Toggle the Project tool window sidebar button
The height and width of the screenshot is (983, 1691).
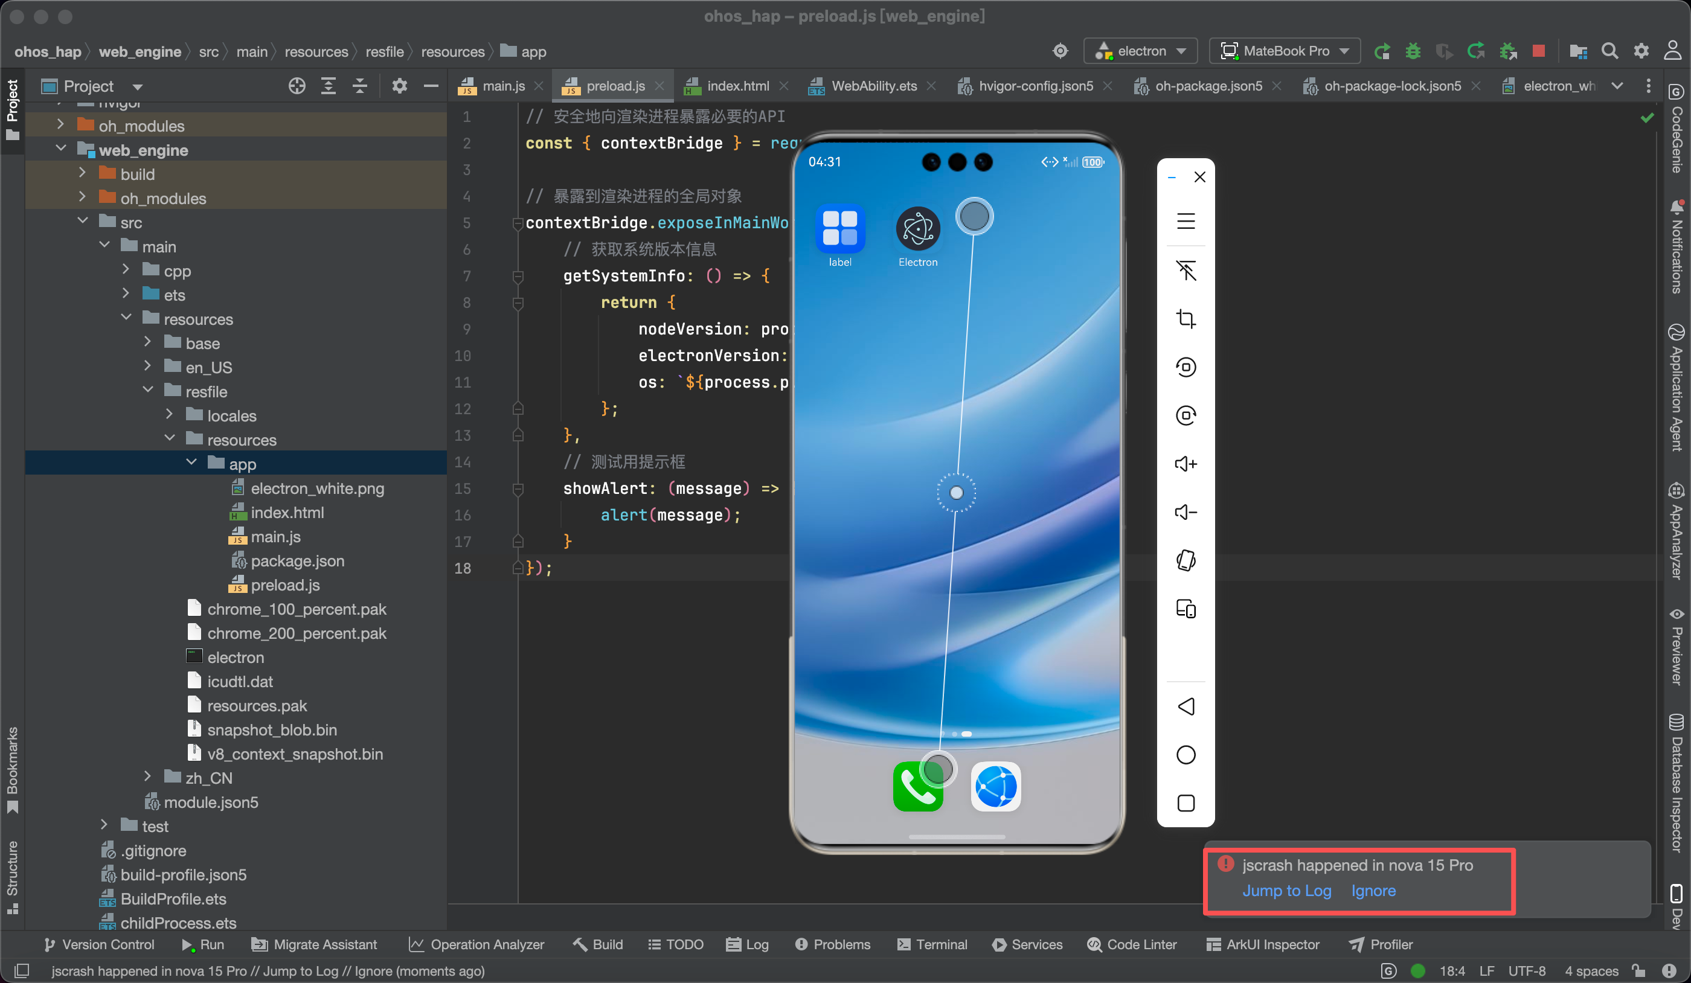click(12, 109)
